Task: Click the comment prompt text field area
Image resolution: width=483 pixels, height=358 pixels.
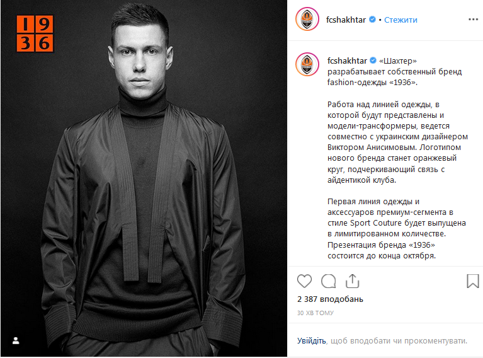Action: click(x=382, y=341)
